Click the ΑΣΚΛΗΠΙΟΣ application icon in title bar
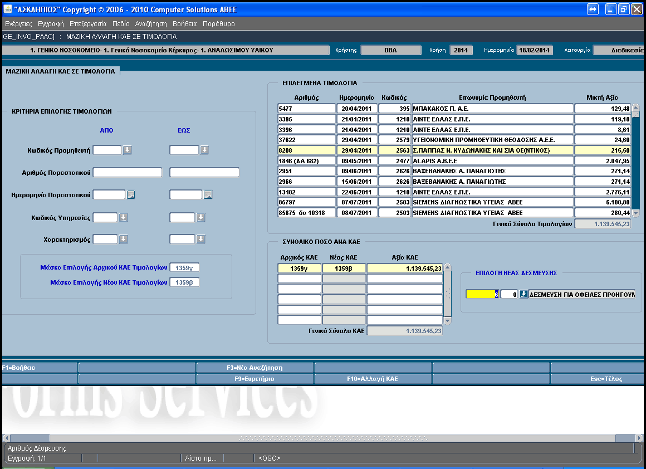The width and height of the screenshot is (646, 469). (x=7, y=9)
